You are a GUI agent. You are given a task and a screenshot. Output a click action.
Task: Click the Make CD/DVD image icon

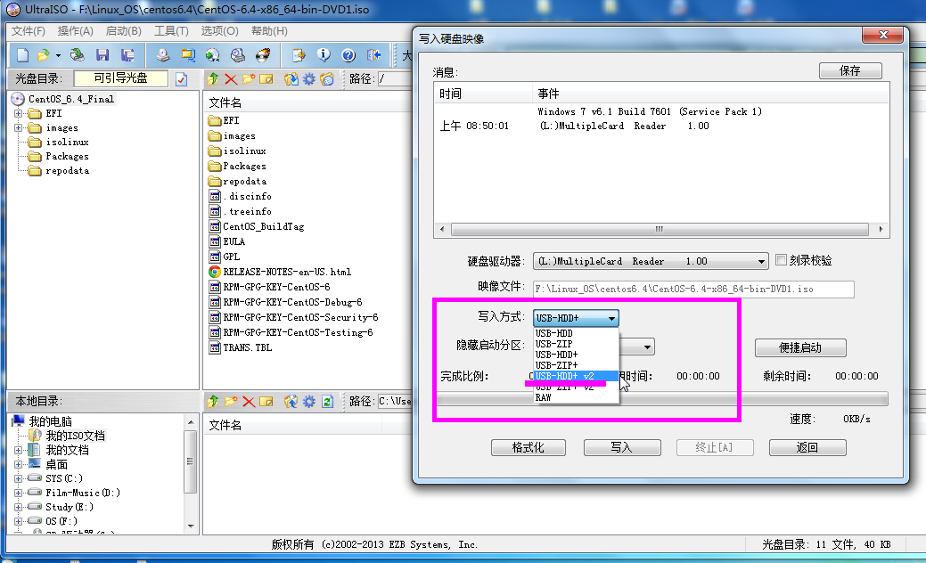coord(163,55)
